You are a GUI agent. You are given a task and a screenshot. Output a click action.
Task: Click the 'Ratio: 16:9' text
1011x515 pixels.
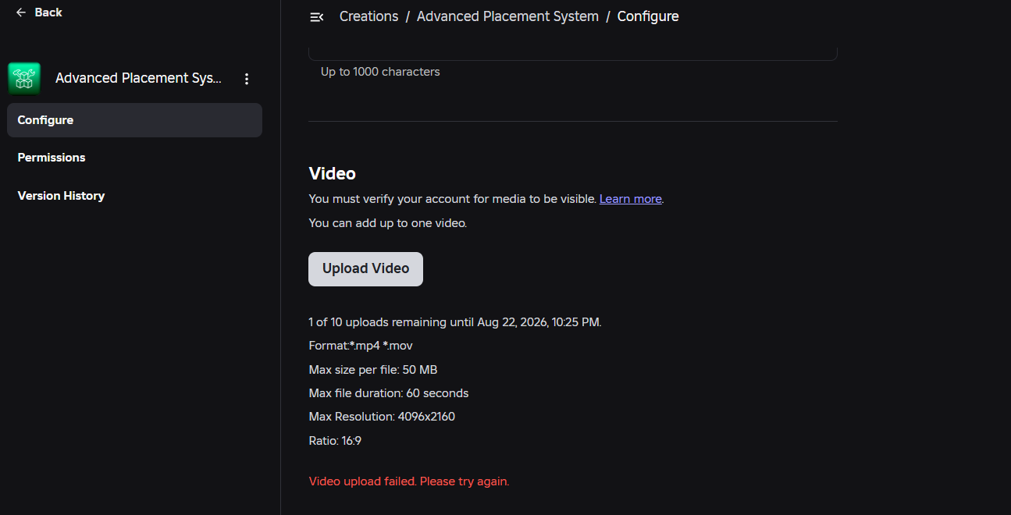(335, 441)
